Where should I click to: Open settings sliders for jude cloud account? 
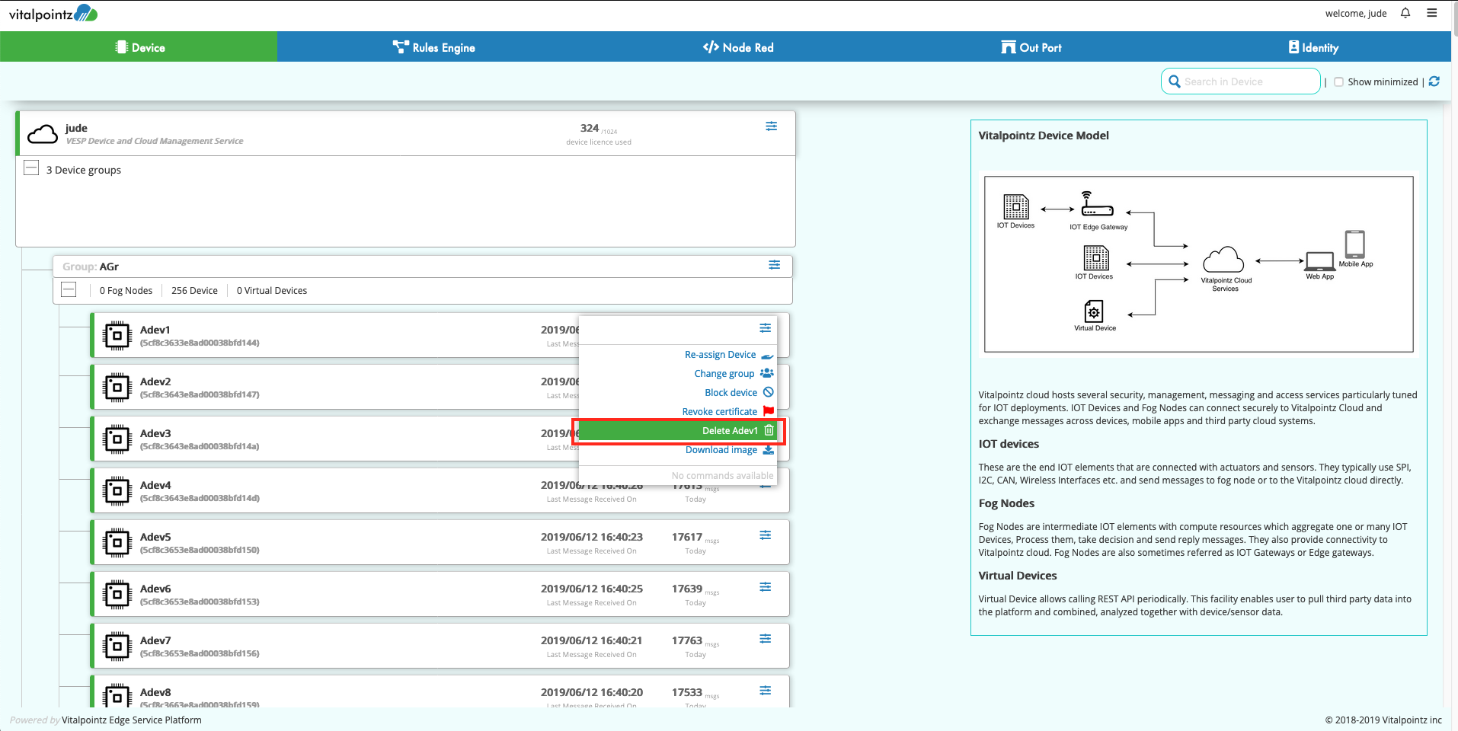(772, 126)
